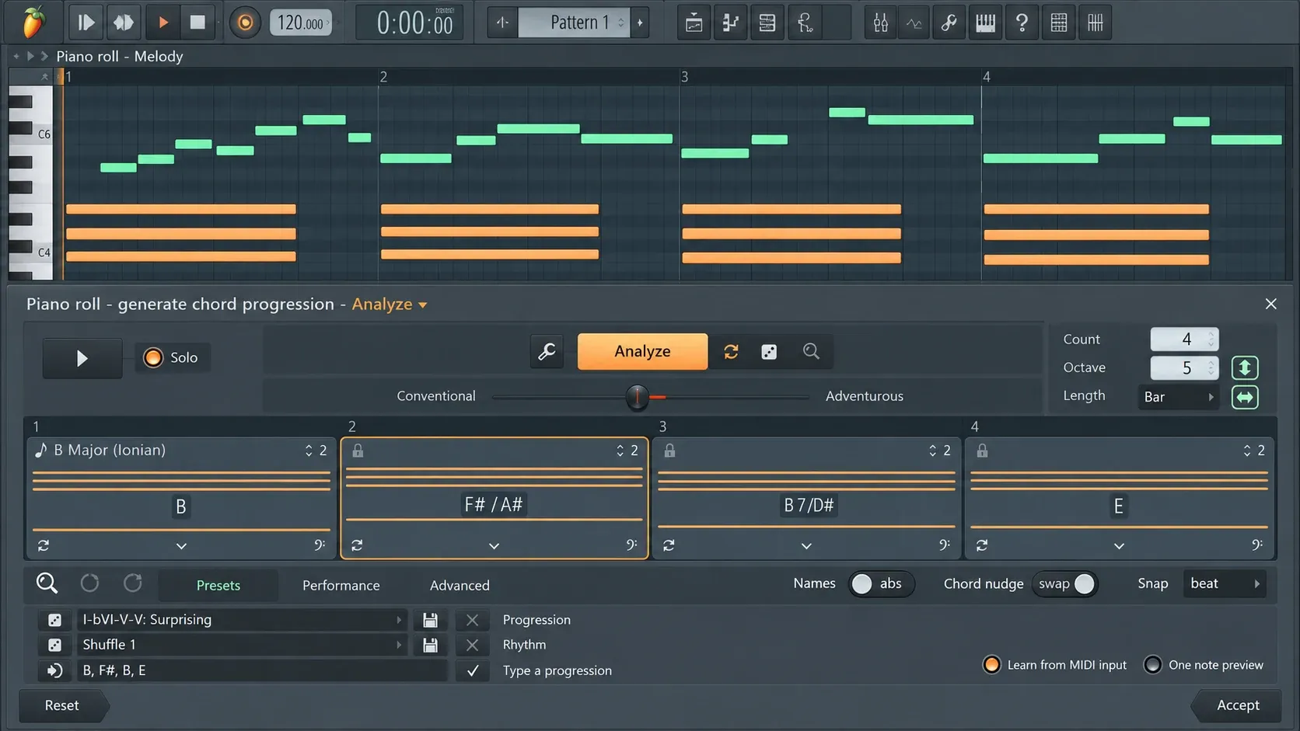The image size is (1300, 731).
Task: Preview progression with large play button
Action: tap(82, 358)
